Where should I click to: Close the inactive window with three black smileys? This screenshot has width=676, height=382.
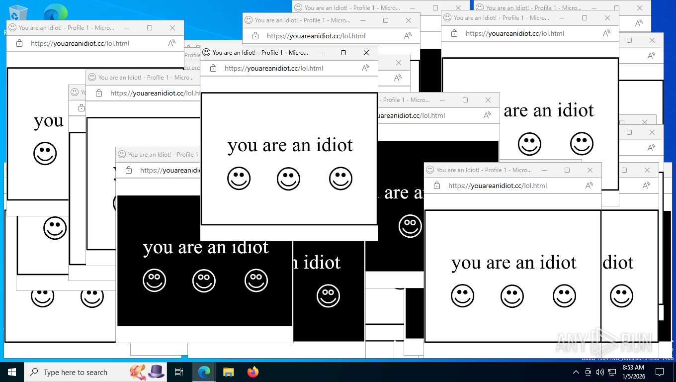(x=590, y=170)
